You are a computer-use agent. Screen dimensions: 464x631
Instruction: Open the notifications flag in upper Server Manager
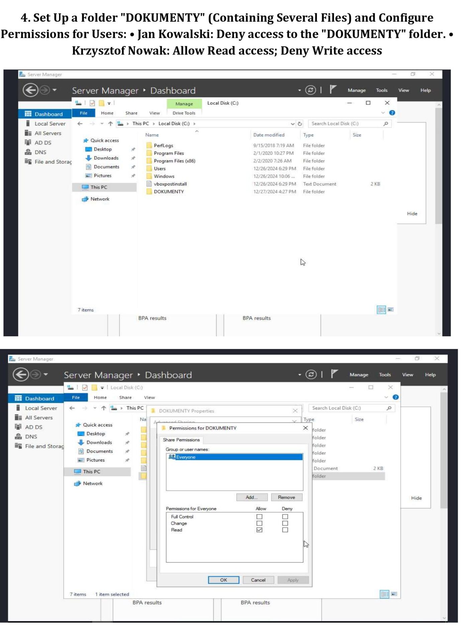333,89
